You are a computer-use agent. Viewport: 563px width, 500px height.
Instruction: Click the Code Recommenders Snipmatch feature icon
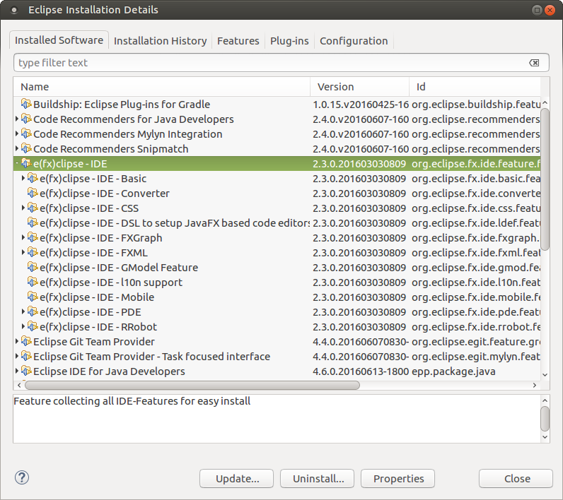[27, 149]
